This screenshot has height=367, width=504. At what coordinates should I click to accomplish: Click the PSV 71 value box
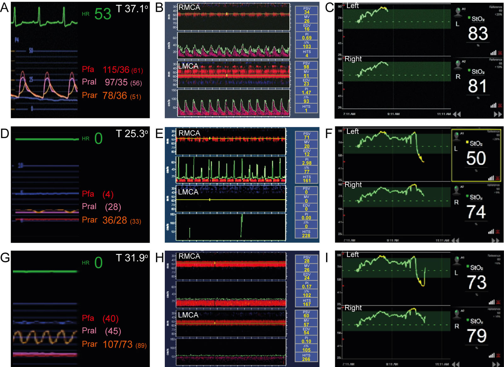[x=306, y=136]
